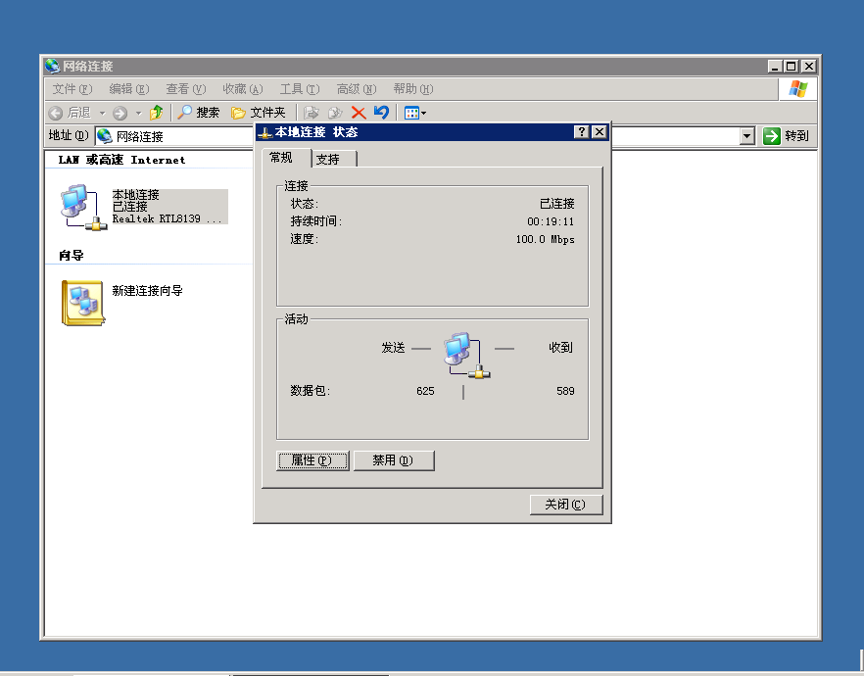Click the duration value 00:19:11
This screenshot has width=864, height=676.
tap(551, 221)
